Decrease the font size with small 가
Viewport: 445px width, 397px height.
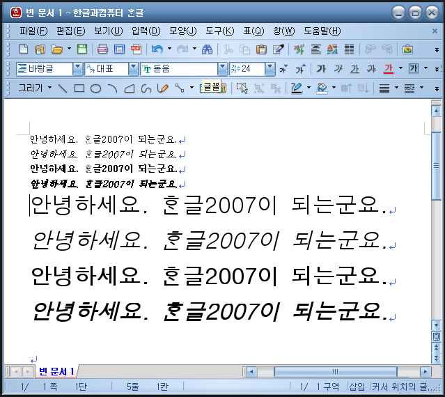[283, 68]
